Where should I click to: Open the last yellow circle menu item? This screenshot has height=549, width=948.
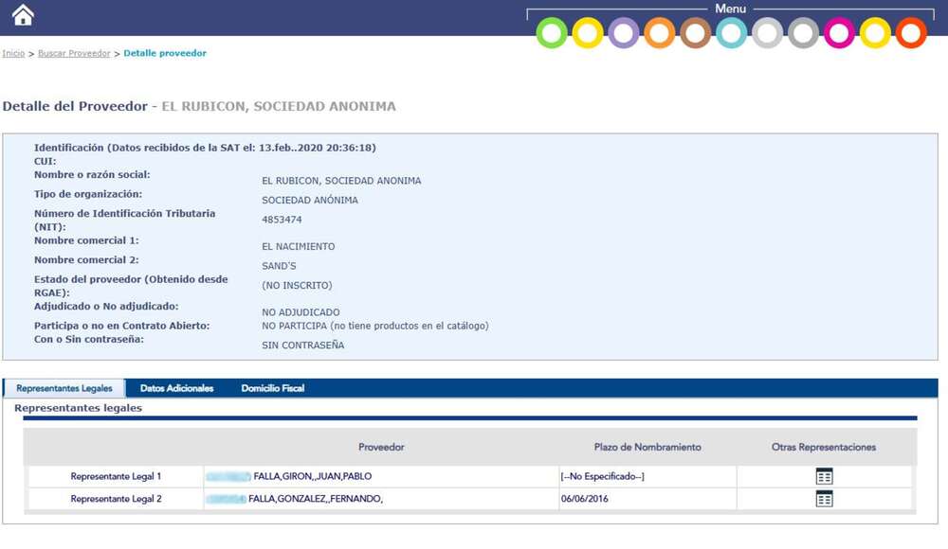click(875, 32)
